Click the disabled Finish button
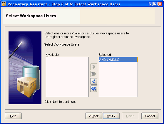Screen dimensions: 164x124 pos(130,116)
